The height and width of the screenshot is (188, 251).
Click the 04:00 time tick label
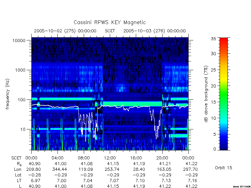coord(57,158)
